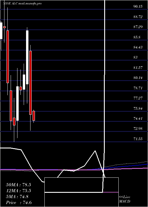Select the 85.8 price axis label
This screenshot has height=207, width=148.
point(137,37)
